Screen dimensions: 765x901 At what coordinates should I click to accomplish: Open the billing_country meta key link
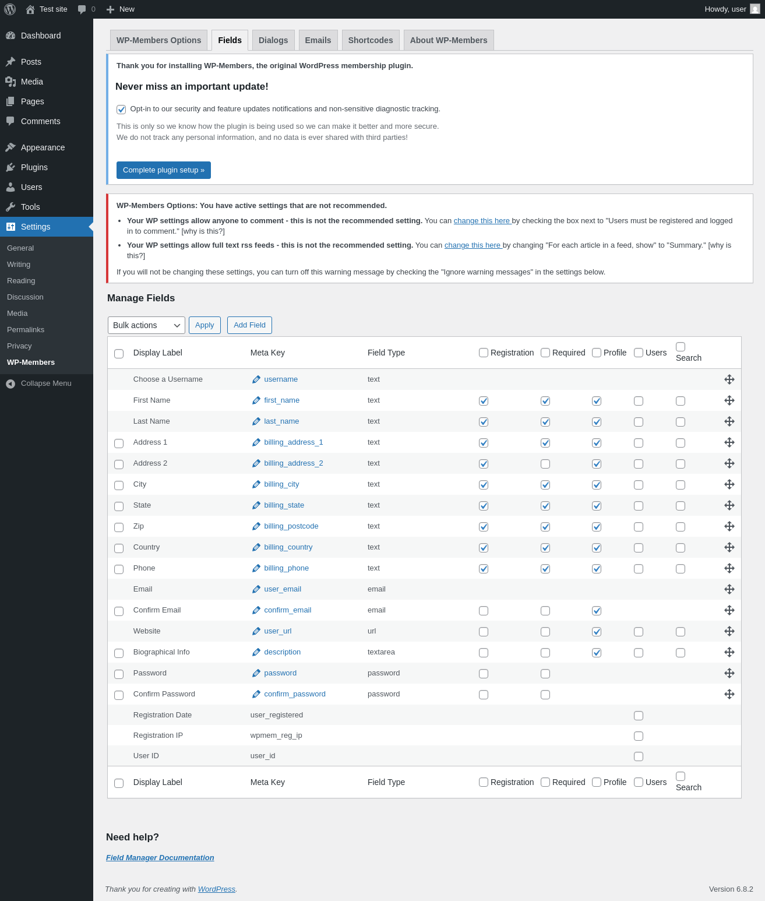[288, 547]
